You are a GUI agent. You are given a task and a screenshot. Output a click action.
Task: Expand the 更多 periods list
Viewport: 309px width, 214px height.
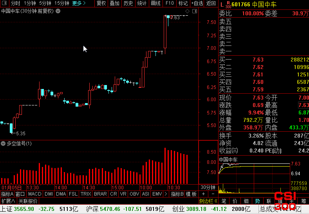click(x=79, y=3)
